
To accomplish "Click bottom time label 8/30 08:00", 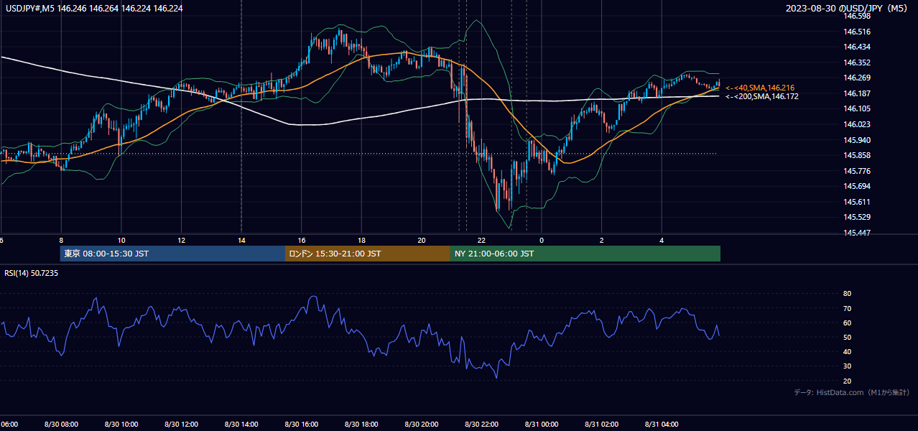I will (x=61, y=425).
